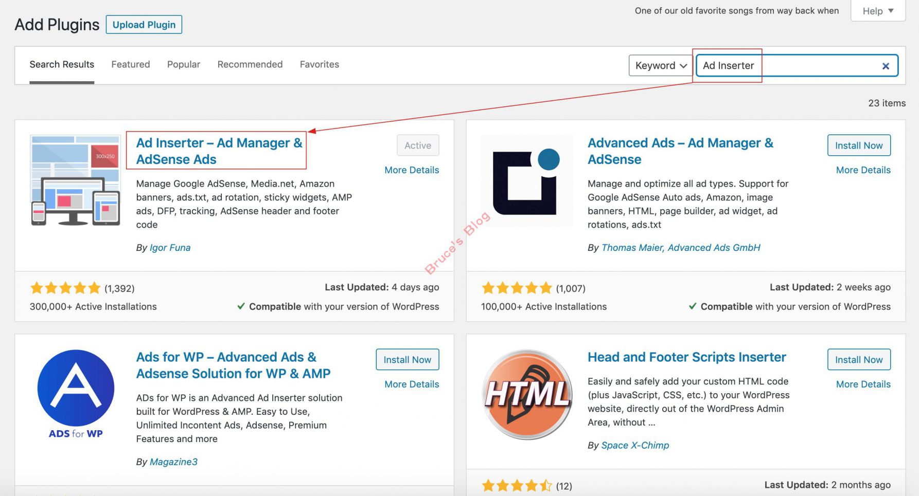
Task: Open author Igor Funa link
Action: pos(170,248)
